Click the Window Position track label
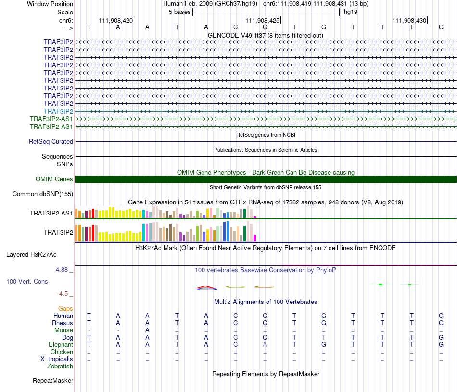The height and width of the screenshot is (392, 457). (x=50, y=4)
